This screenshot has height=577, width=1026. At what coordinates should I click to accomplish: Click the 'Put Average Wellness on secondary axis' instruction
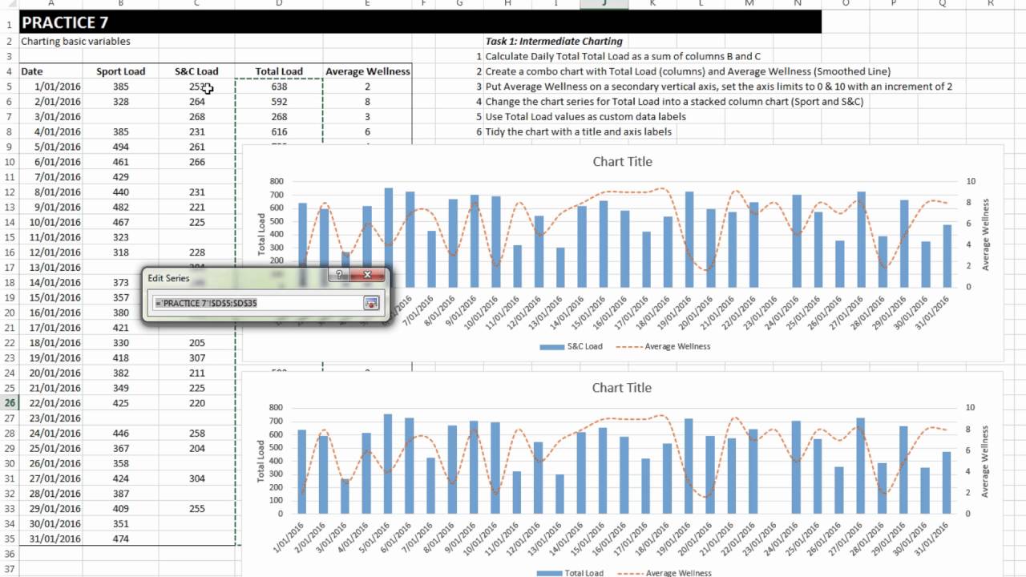[x=719, y=87]
